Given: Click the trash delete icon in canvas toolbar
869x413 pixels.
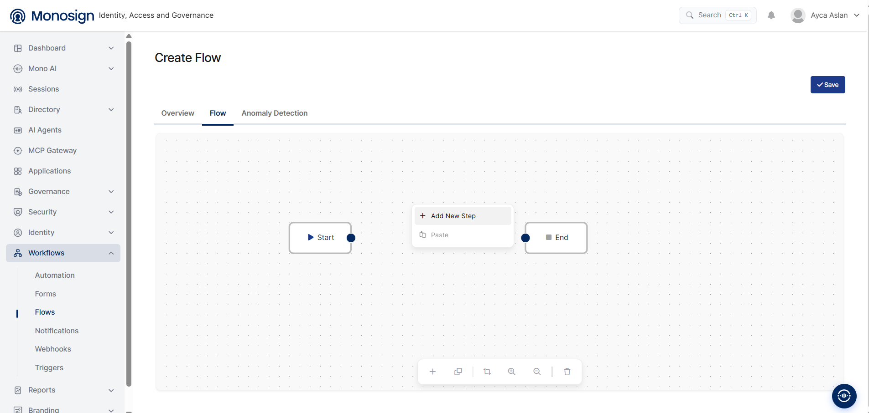Looking at the screenshot, I should tap(567, 372).
